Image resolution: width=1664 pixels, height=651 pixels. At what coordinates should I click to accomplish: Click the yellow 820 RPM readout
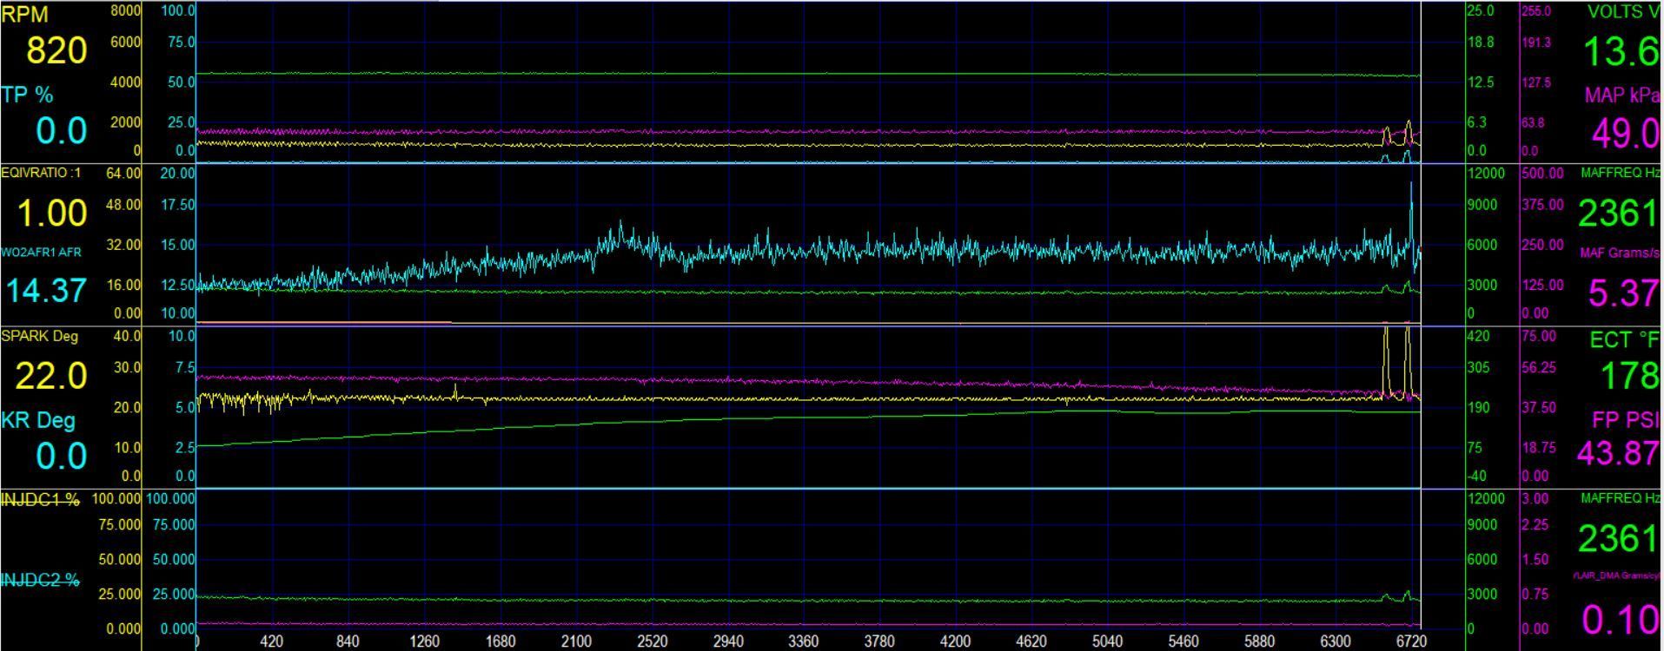[x=56, y=51]
